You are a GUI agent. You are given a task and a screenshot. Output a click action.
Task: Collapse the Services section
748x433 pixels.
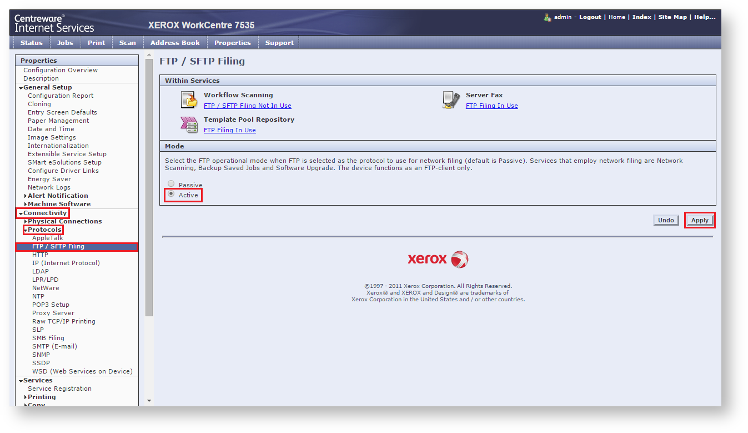click(21, 381)
